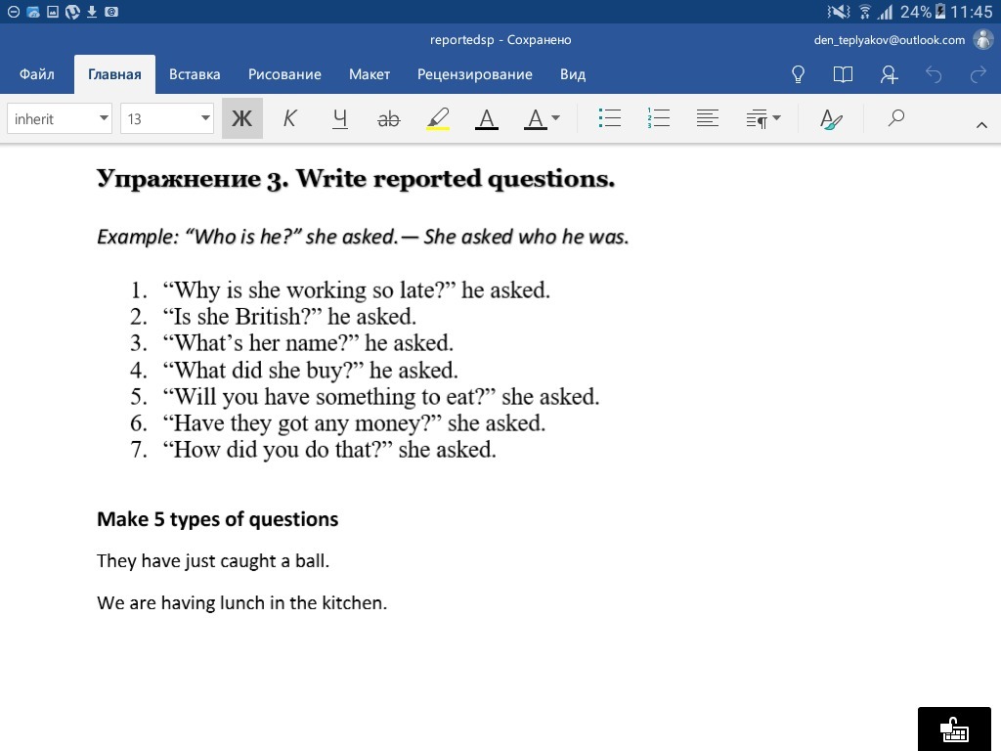Apply yellow text highlight color
This screenshot has width=1001, height=751.
(x=437, y=119)
